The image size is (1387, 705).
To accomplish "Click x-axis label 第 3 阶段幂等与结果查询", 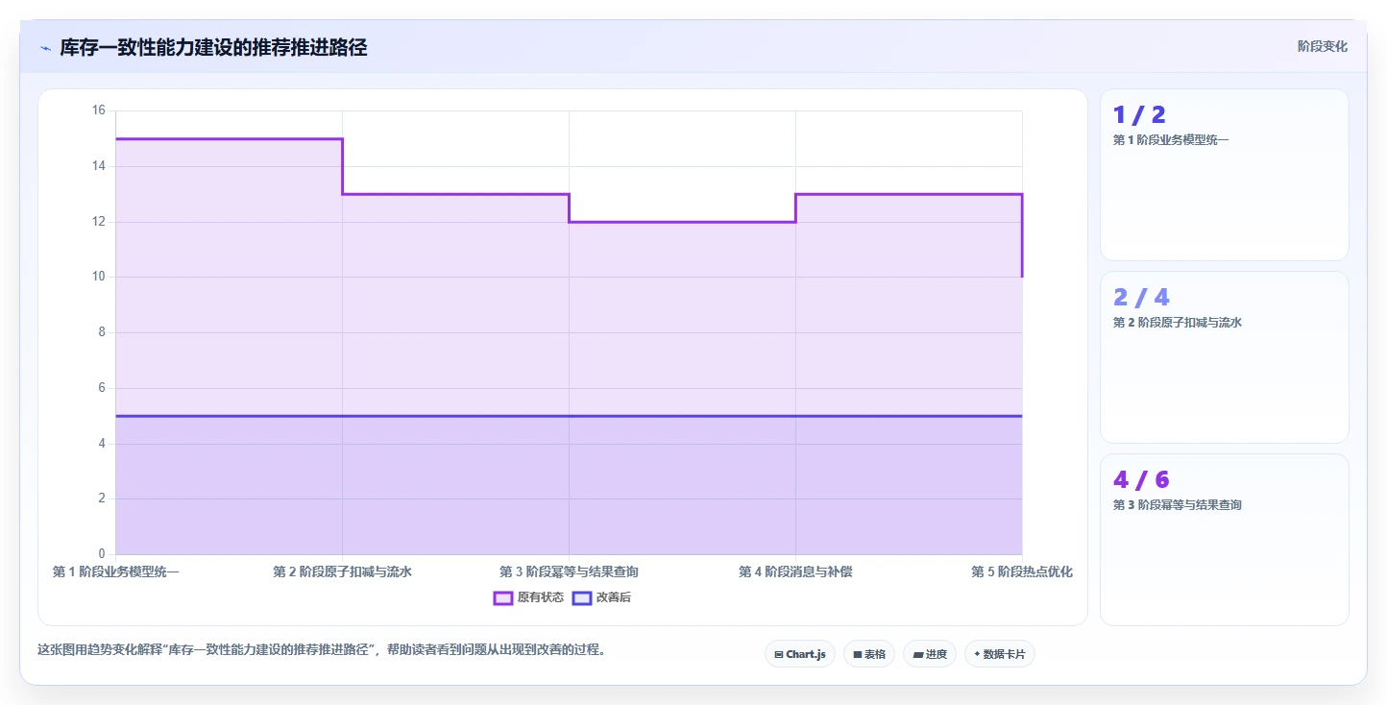I will point(569,571).
